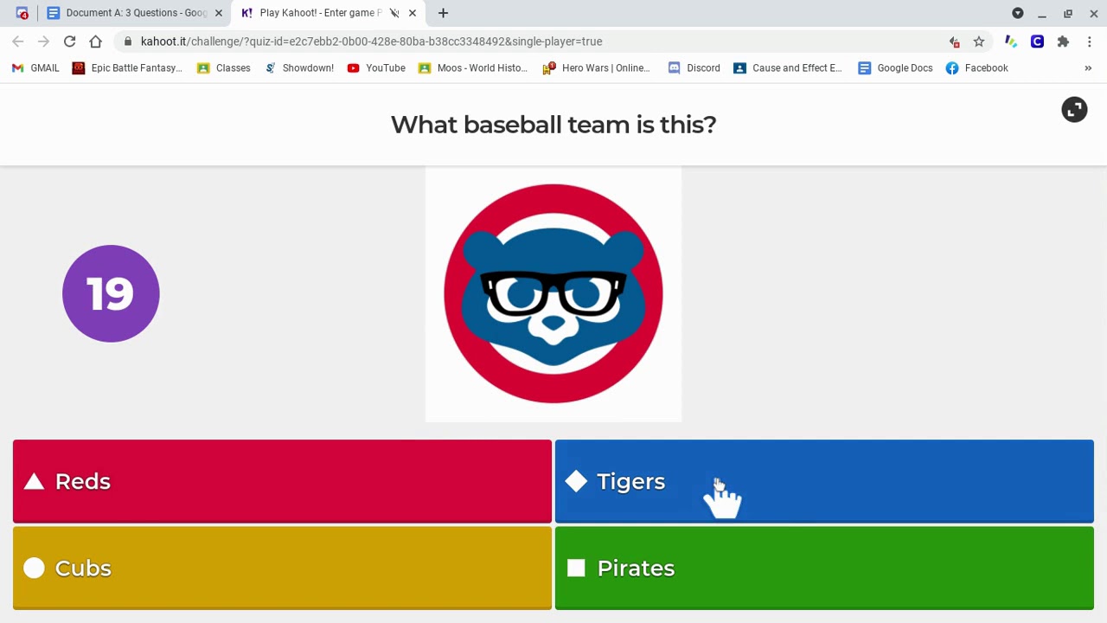Image resolution: width=1107 pixels, height=623 pixels.
Task: Go forward in browser history
Action: pyautogui.click(x=43, y=42)
